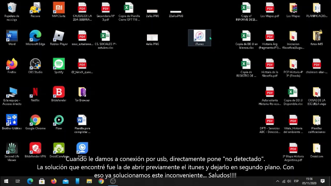Open Task View on the taskbar

pos(18,181)
